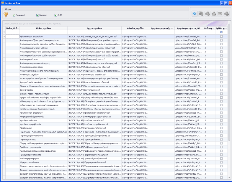Select the Κρατήσεις προμηθευτών title cell

tap(43, 124)
